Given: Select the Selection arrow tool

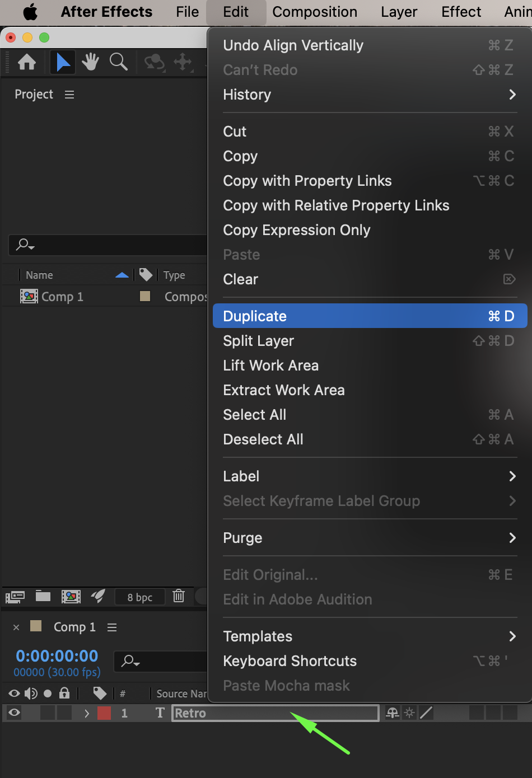Looking at the screenshot, I should [x=63, y=62].
